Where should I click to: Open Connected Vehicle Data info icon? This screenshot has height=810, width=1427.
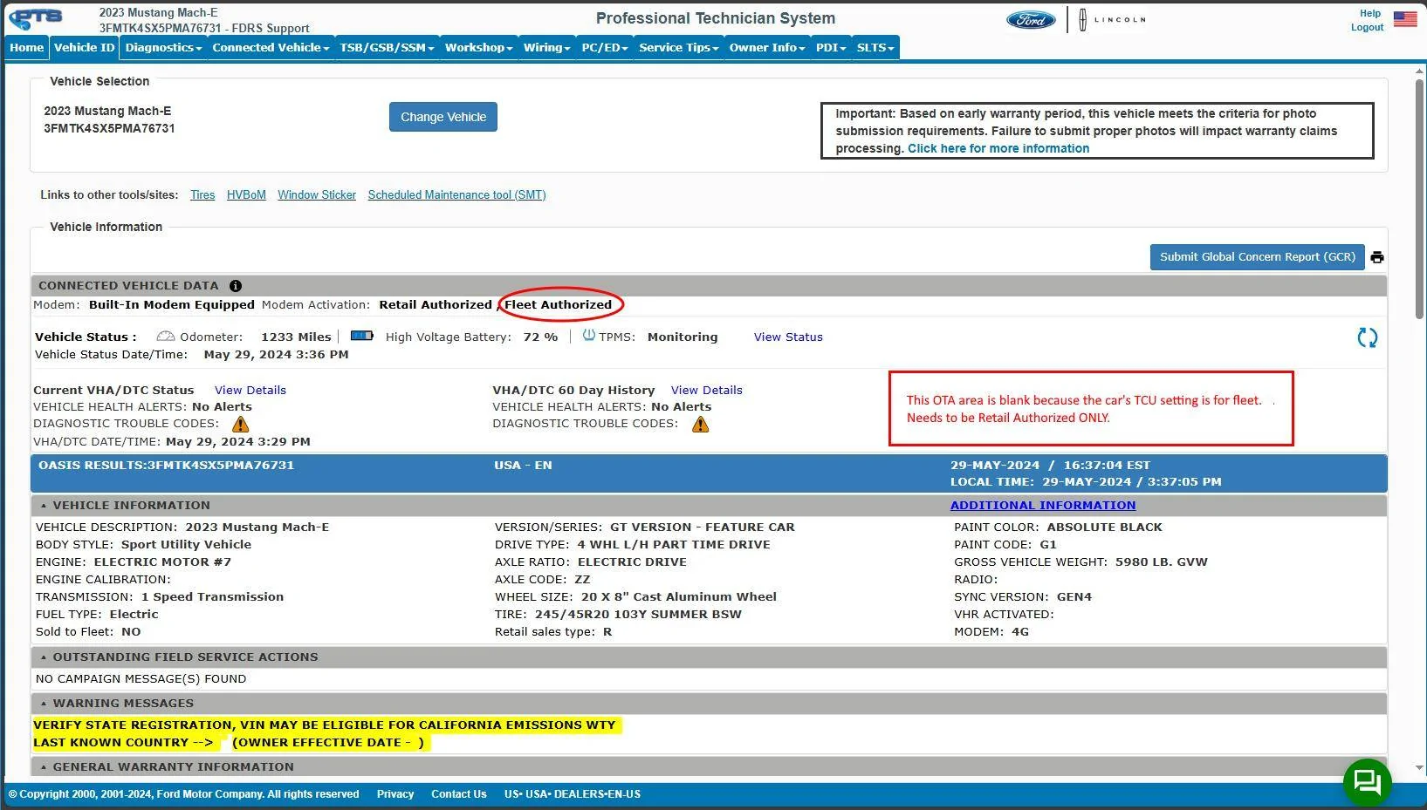click(x=236, y=286)
